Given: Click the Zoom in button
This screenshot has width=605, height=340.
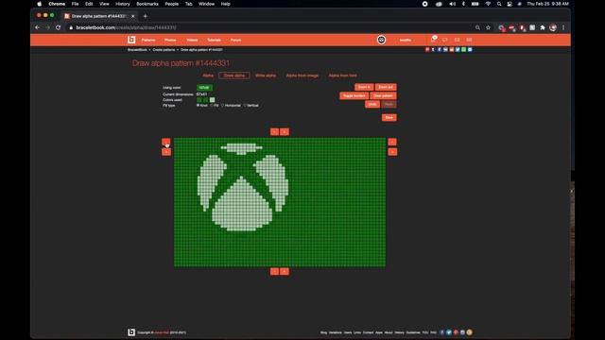Looking at the screenshot, I should click(x=364, y=87).
